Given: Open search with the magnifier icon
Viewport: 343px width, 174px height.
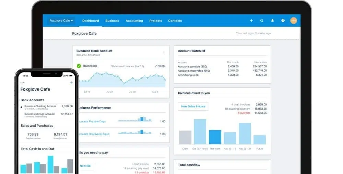Looking at the screenshot, I should tap(262, 21).
